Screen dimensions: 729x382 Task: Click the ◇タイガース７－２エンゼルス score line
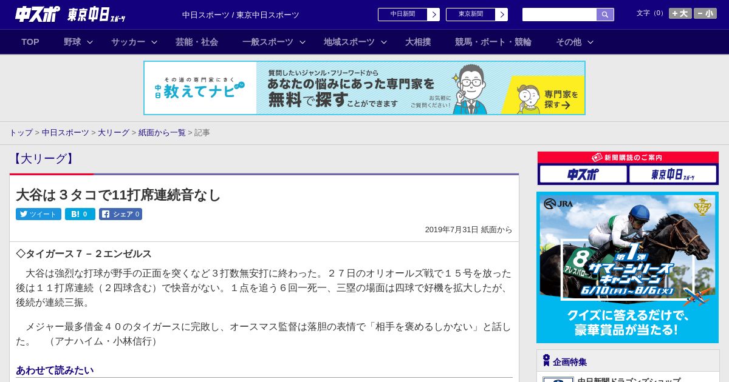click(84, 253)
